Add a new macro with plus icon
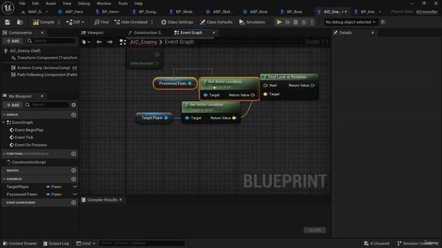442x248 pixels. (x=74, y=170)
